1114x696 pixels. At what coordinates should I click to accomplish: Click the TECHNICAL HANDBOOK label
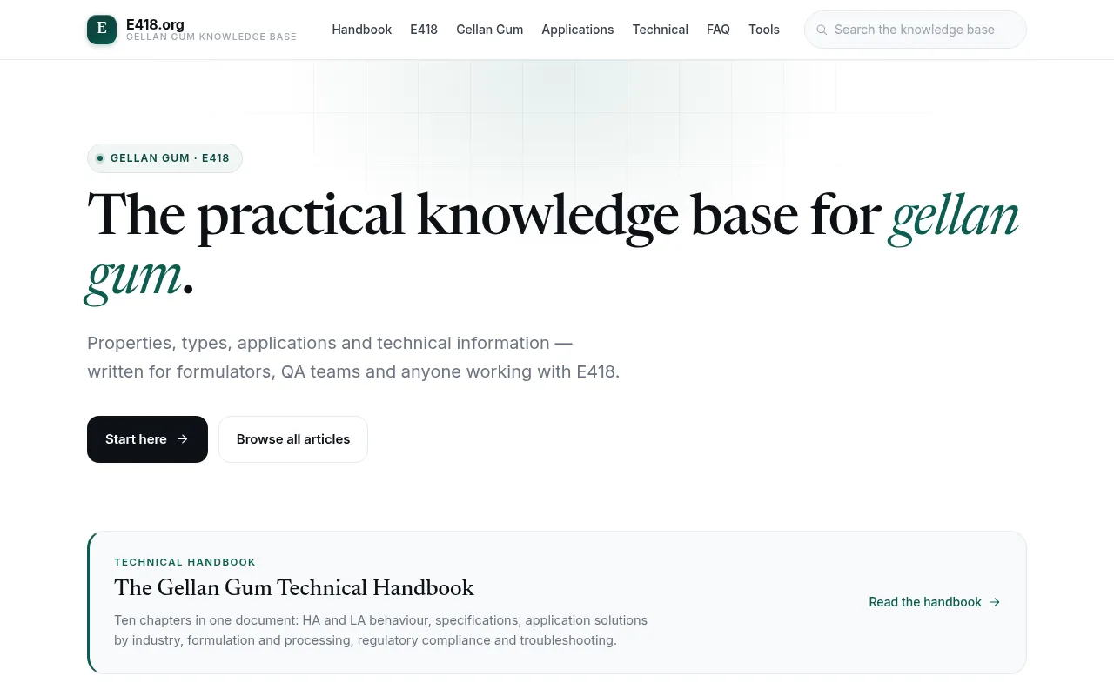[x=185, y=562]
